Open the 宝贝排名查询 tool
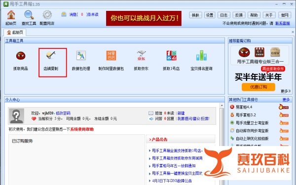Viewport: 296px width, 185px height. coord(201,55)
